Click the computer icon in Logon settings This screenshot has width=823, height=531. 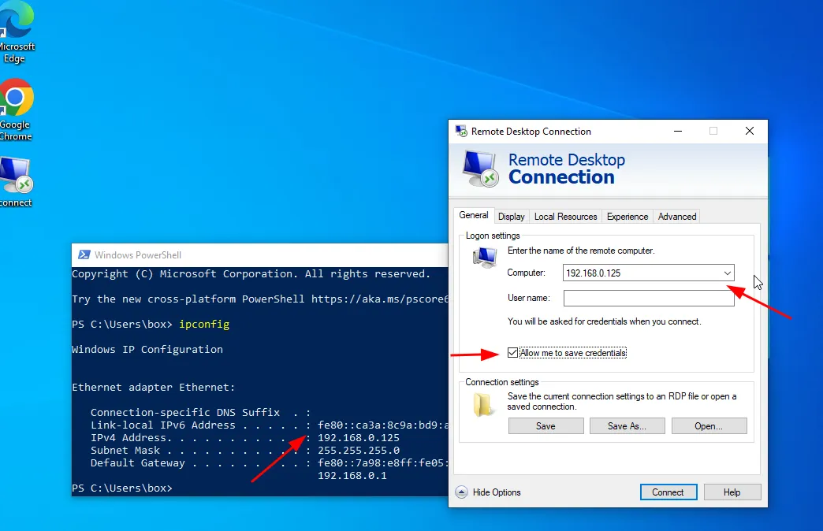click(x=484, y=258)
